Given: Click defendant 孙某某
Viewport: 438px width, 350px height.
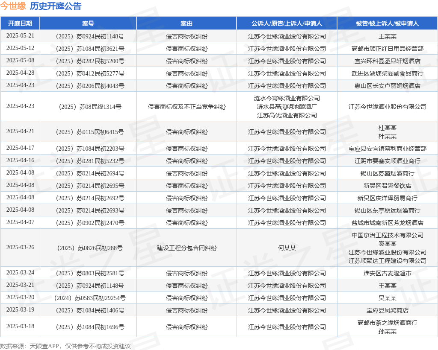Looking at the screenshot, I should [388, 331].
